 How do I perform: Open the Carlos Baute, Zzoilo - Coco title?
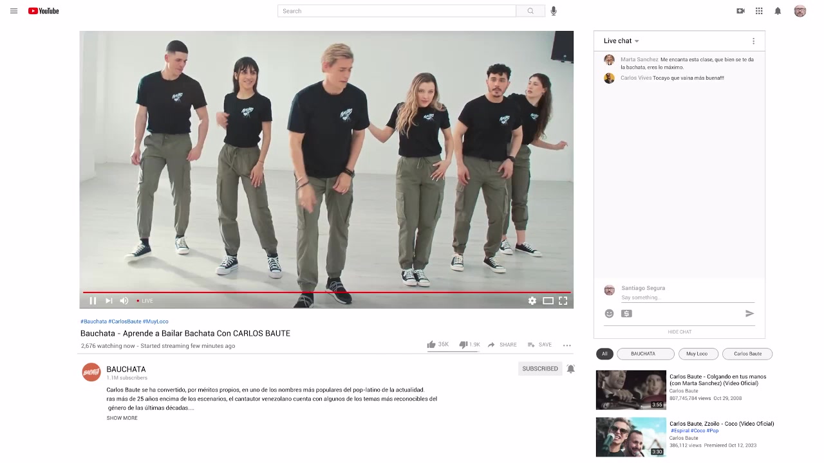pyautogui.click(x=722, y=424)
